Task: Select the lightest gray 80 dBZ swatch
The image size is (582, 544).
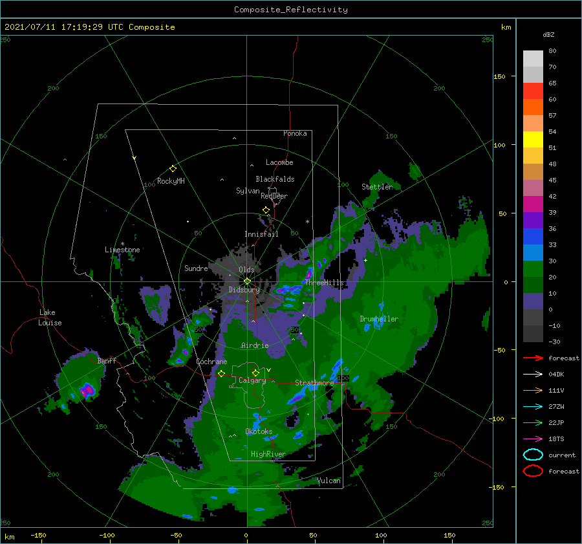Action: (533, 58)
